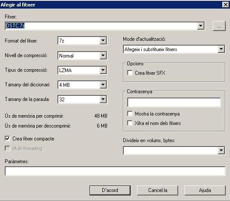The height and width of the screenshot is (201, 230).
Task: Uncheck Crea fitxer compacte checkbox
Action: click(x=7, y=138)
